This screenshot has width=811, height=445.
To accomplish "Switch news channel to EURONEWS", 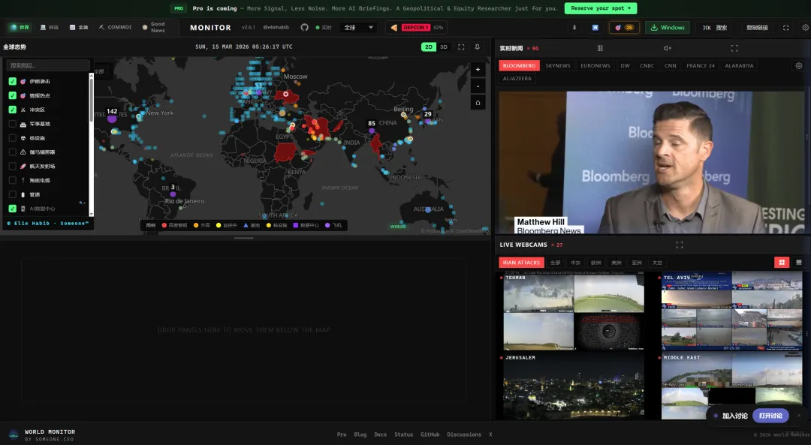I will [595, 65].
